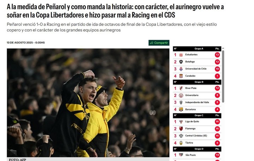Open the Independiente del Valle team row
254x161 pixels.
click(x=197, y=103)
